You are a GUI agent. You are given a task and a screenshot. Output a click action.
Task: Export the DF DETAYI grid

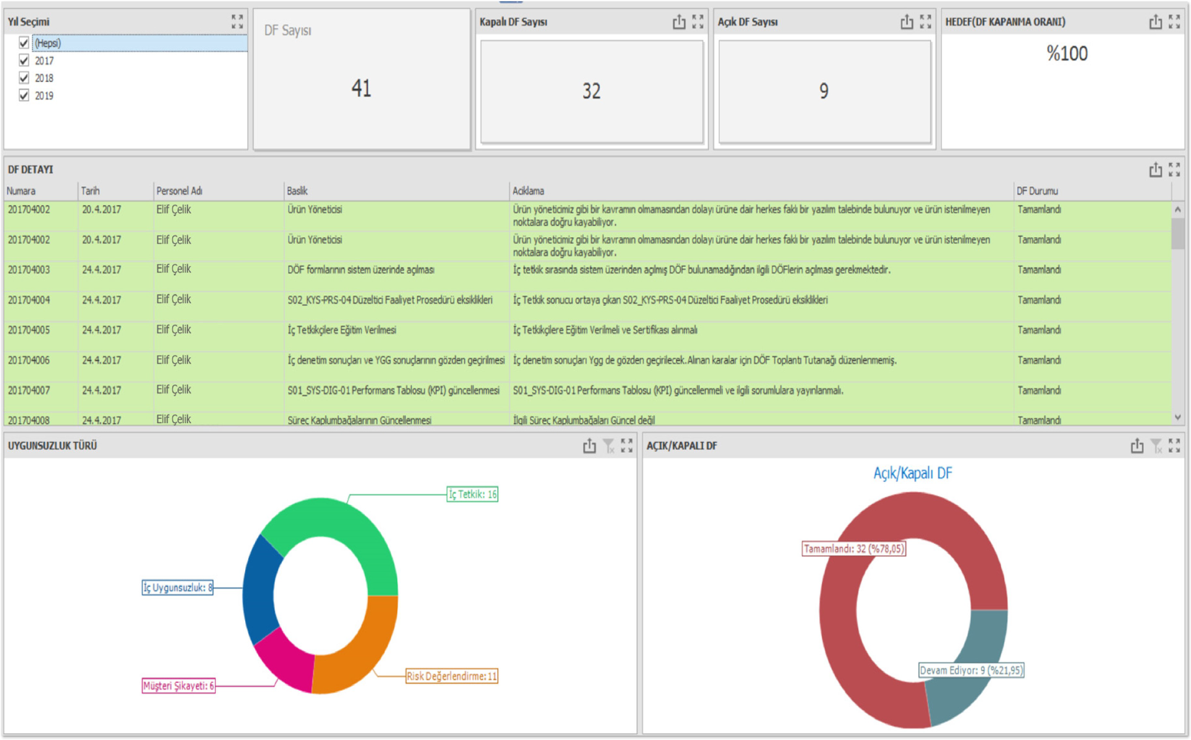pyautogui.click(x=1155, y=170)
